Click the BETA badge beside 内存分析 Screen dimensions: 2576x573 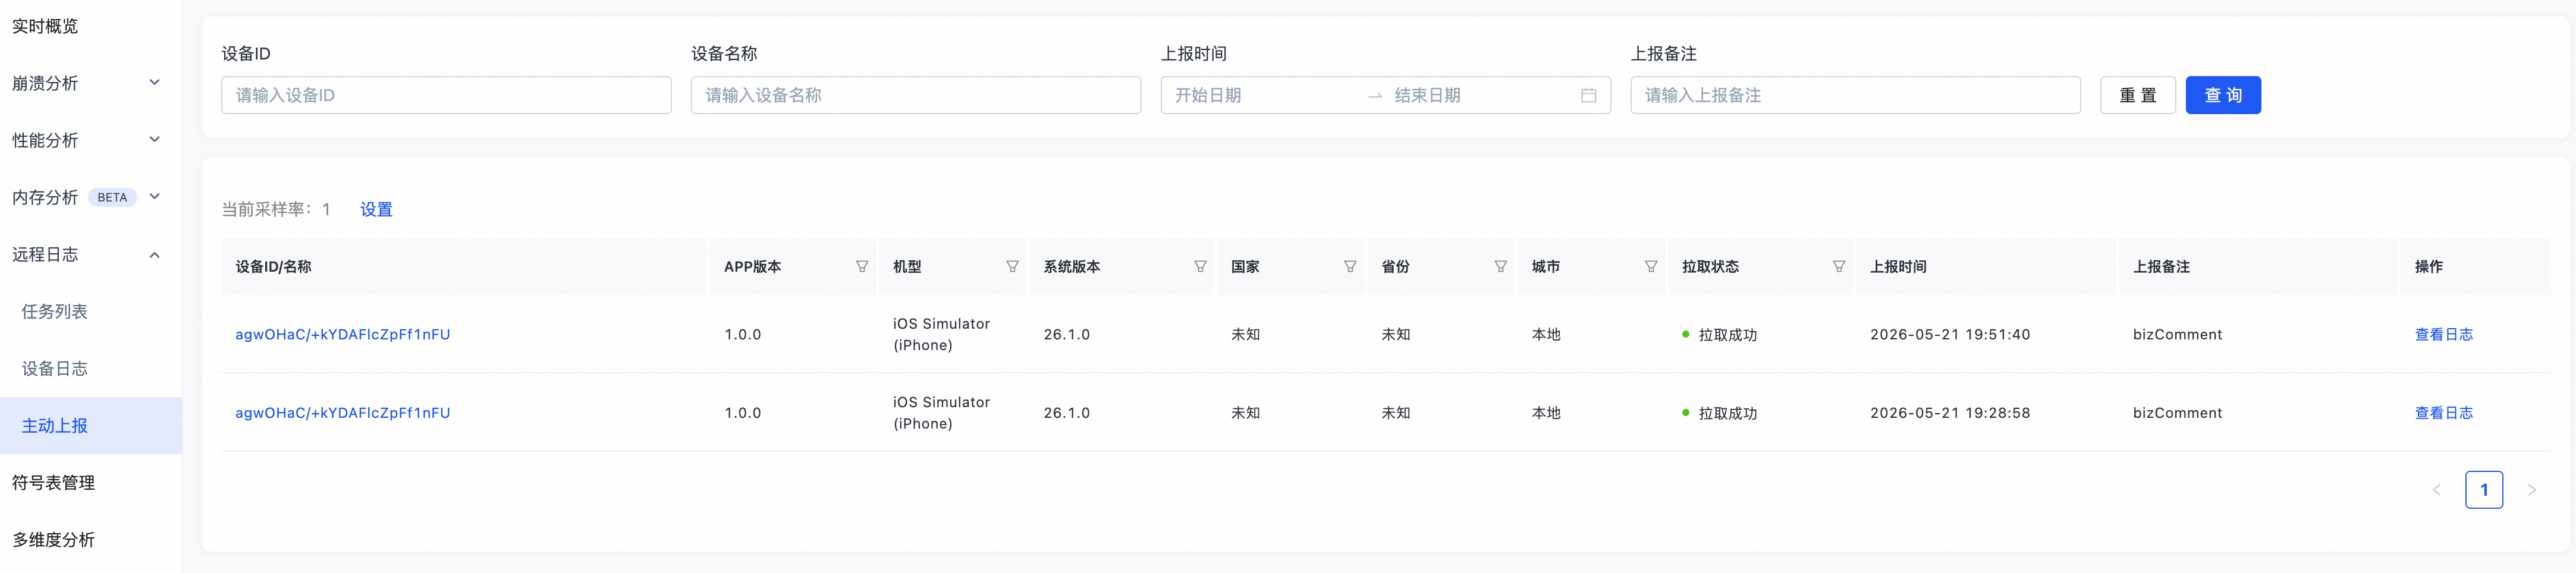point(112,198)
